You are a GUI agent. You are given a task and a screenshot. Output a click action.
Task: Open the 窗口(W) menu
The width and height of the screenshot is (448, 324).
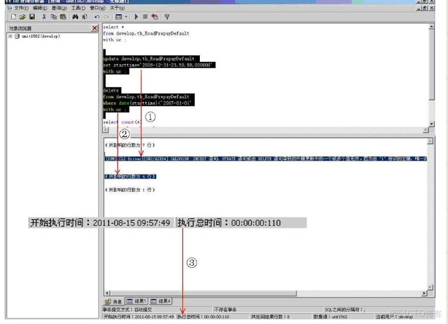pos(98,8)
